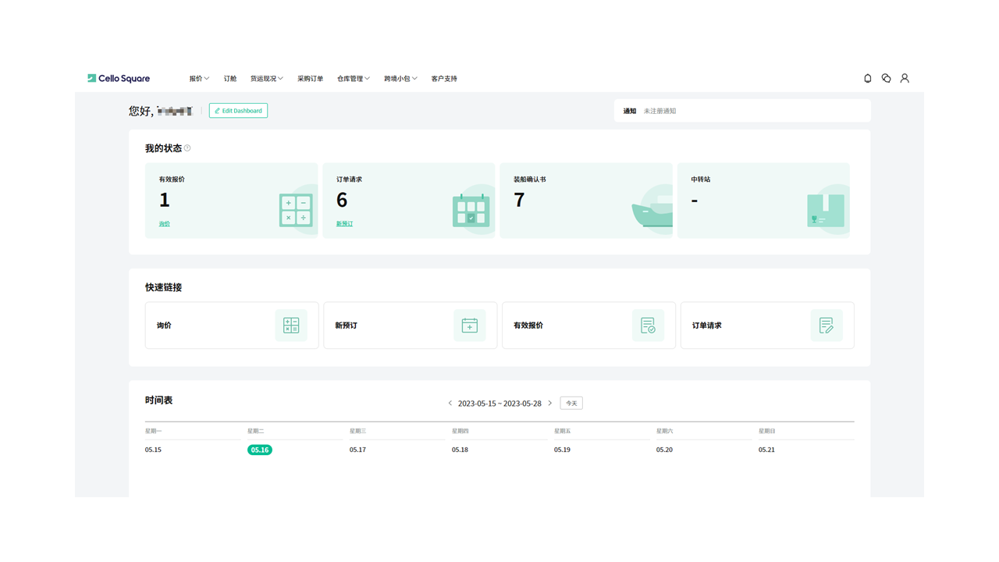
Task: Select 订舱 in the navigation bar
Action: (230, 78)
